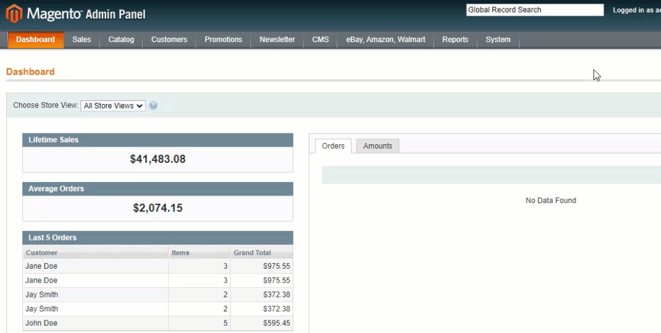Screen dimensions: 661x333
Task: Select the John Doe order row
Action: pos(158,323)
